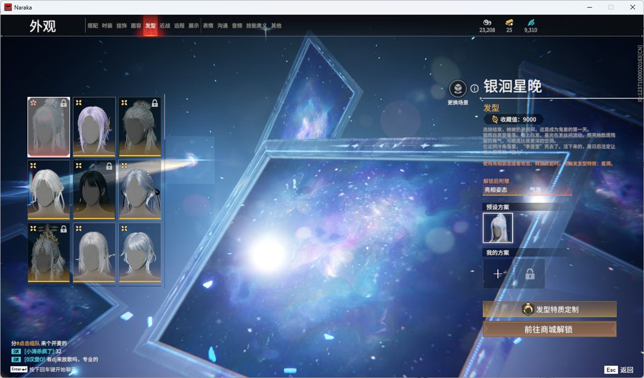
Task: Click the lock icon on the gold crown hairstyle
Action: [x=63, y=229]
